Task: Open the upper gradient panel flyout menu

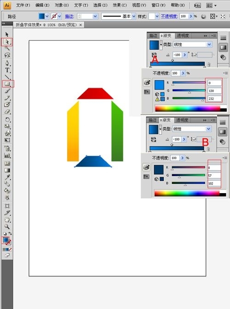Action: tap(213, 36)
